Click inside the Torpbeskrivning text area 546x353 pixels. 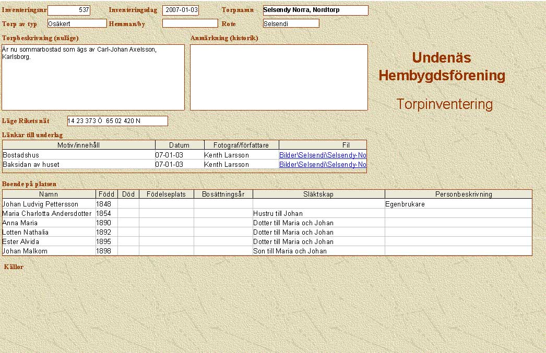[93, 77]
